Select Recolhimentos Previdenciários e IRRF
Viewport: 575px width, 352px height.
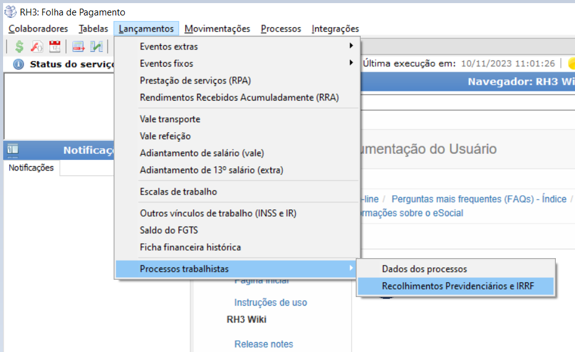457,286
